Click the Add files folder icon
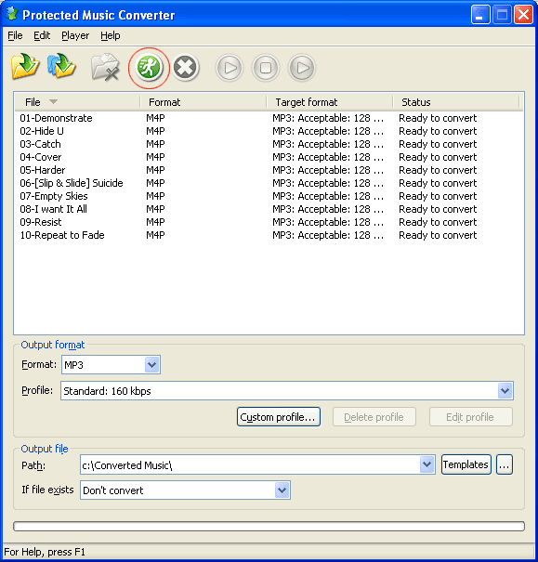This screenshot has height=562, width=538. 25,66
